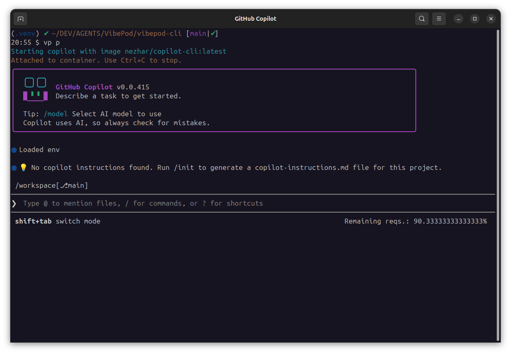
Task: Run /init to generate copilot-instructions.md
Action: point(184,167)
